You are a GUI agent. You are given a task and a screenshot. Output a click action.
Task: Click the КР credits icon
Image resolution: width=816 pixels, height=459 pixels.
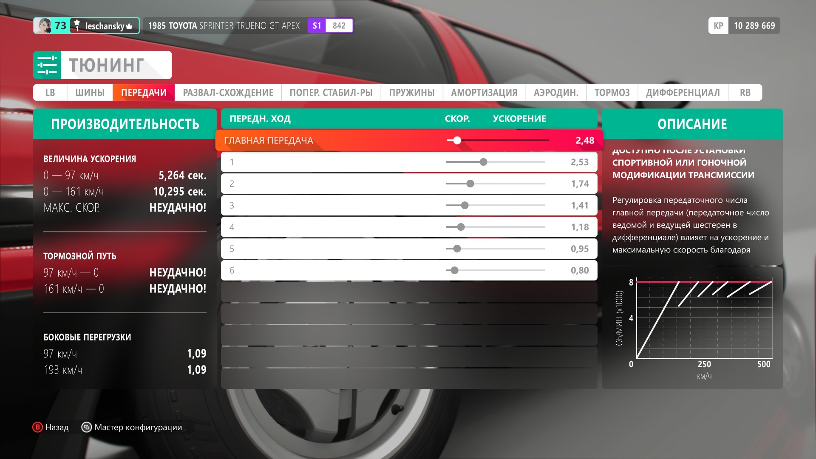pos(718,25)
